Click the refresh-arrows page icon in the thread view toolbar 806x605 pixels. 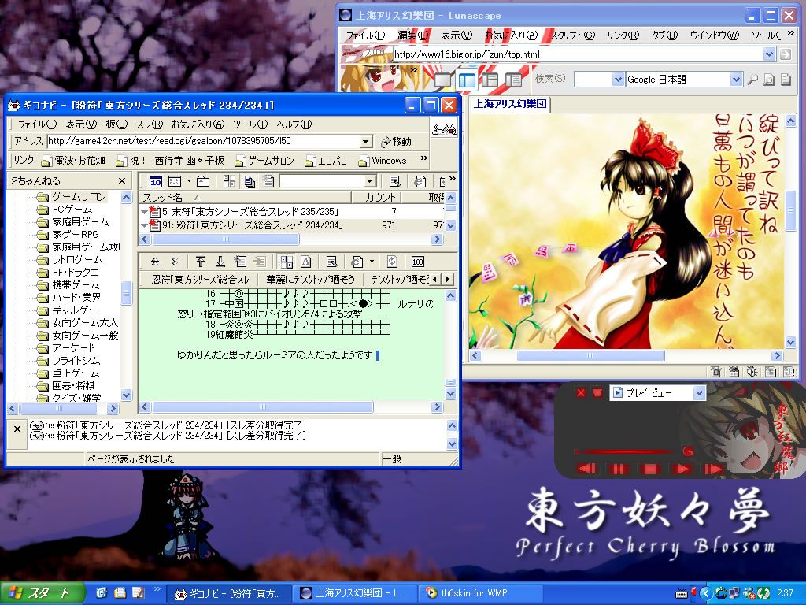tap(392, 262)
